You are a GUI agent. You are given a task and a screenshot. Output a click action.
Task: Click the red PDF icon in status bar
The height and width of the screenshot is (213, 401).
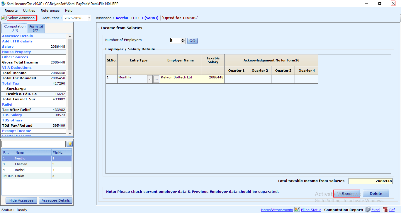[385, 209]
